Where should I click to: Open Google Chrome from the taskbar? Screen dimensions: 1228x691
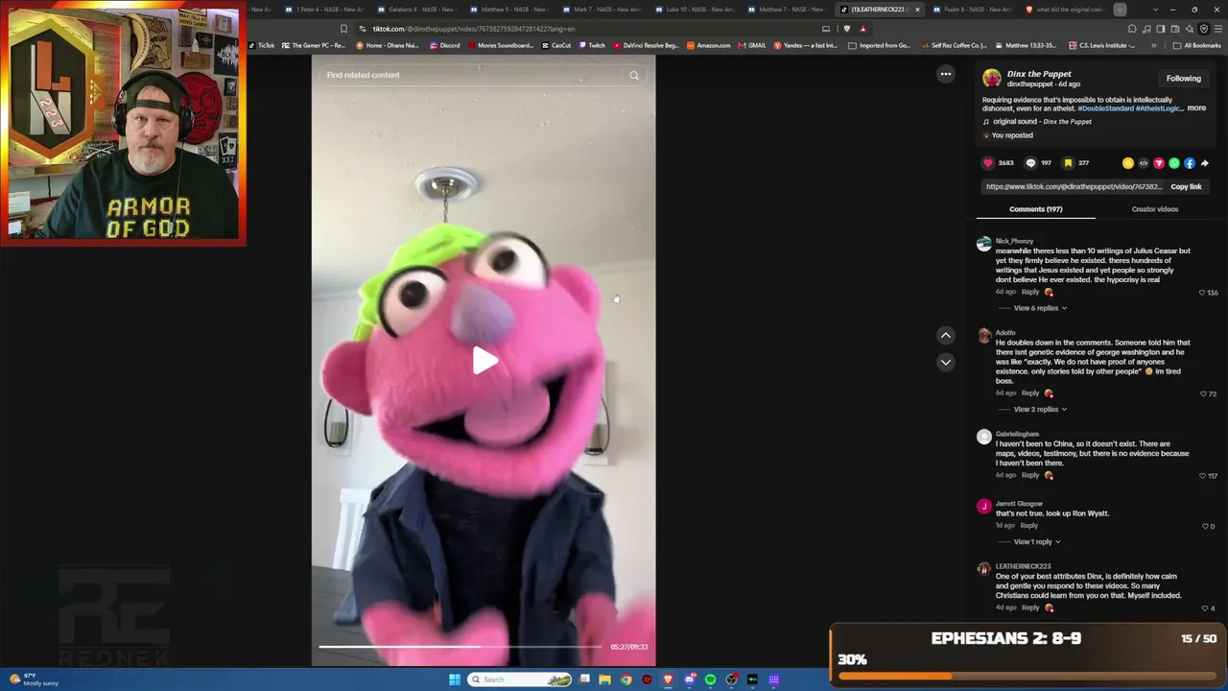626,679
